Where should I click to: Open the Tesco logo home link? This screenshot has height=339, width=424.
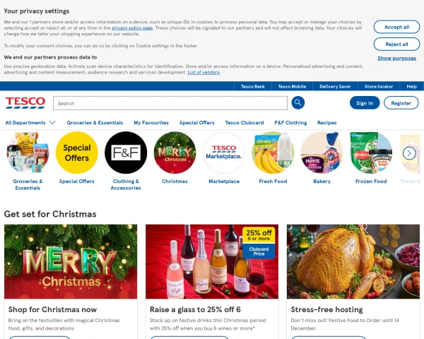[25, 103]
